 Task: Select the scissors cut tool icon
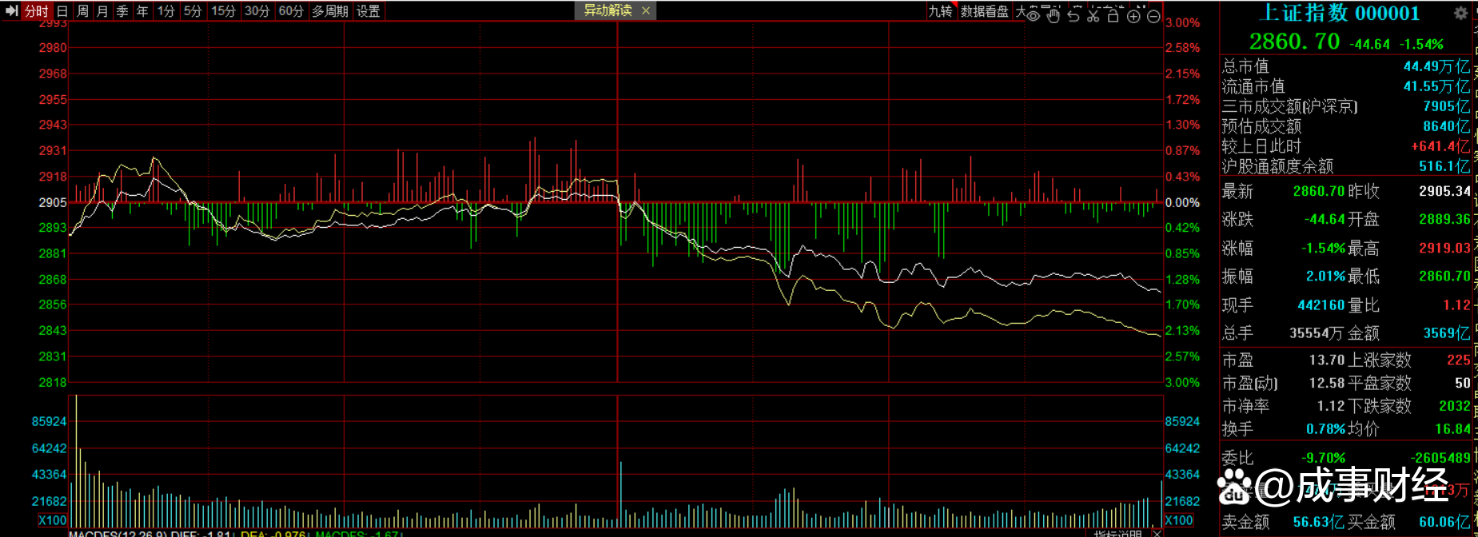point(1094,16)
